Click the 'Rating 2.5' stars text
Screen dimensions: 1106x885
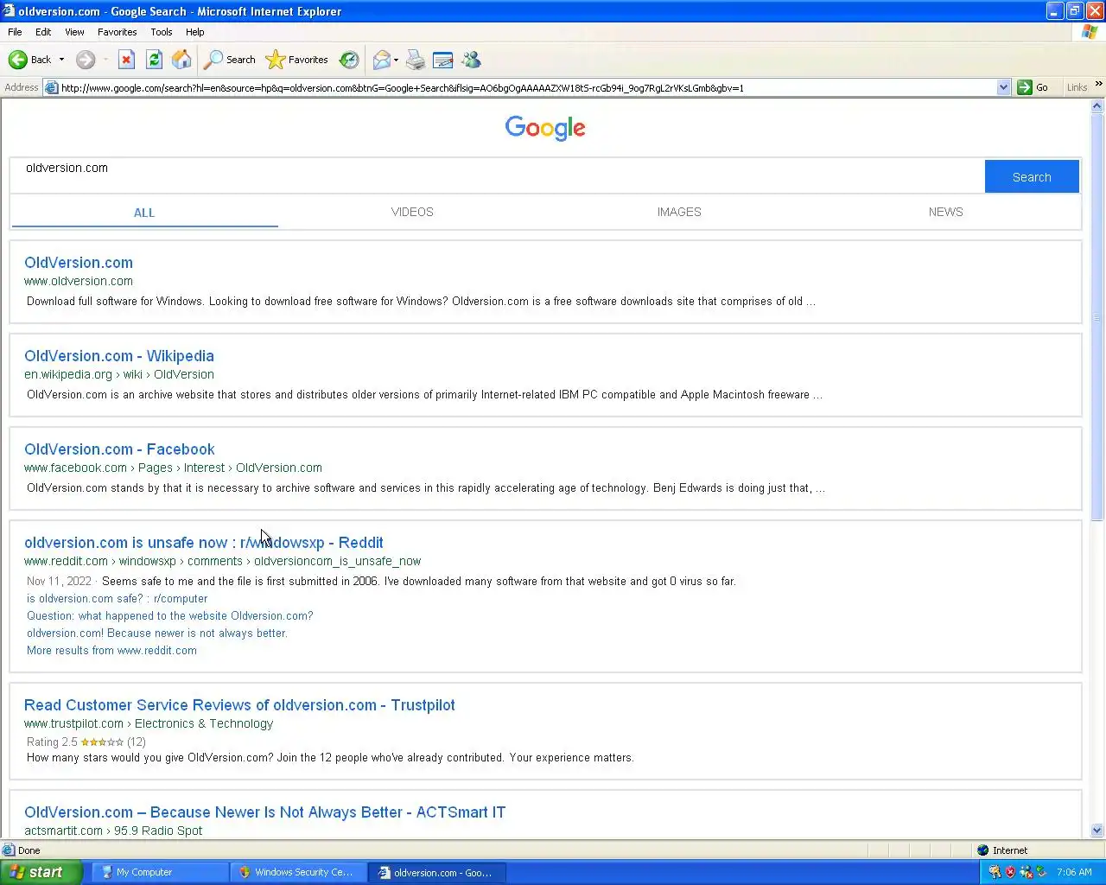pyautogui.click(x=86, y=742)
